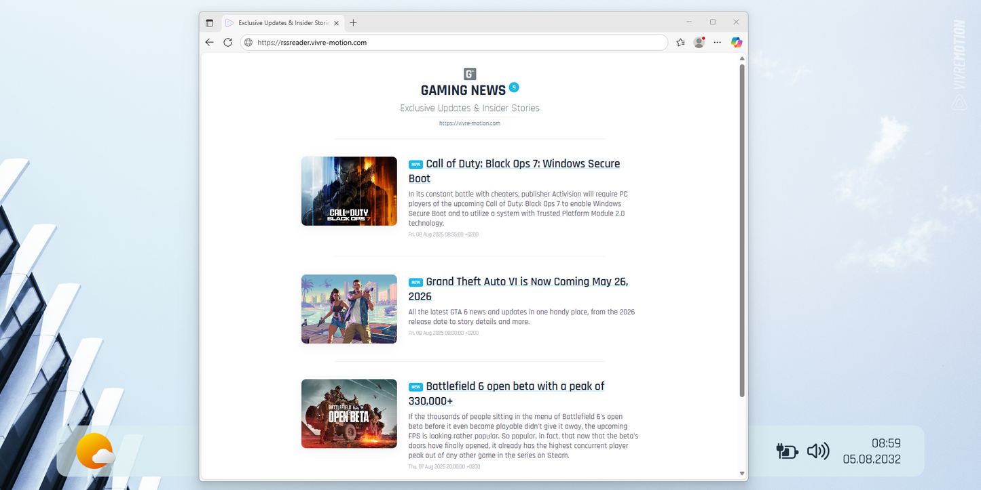
Task: Open the weather widget icon
Action: [x=94, y=451]
